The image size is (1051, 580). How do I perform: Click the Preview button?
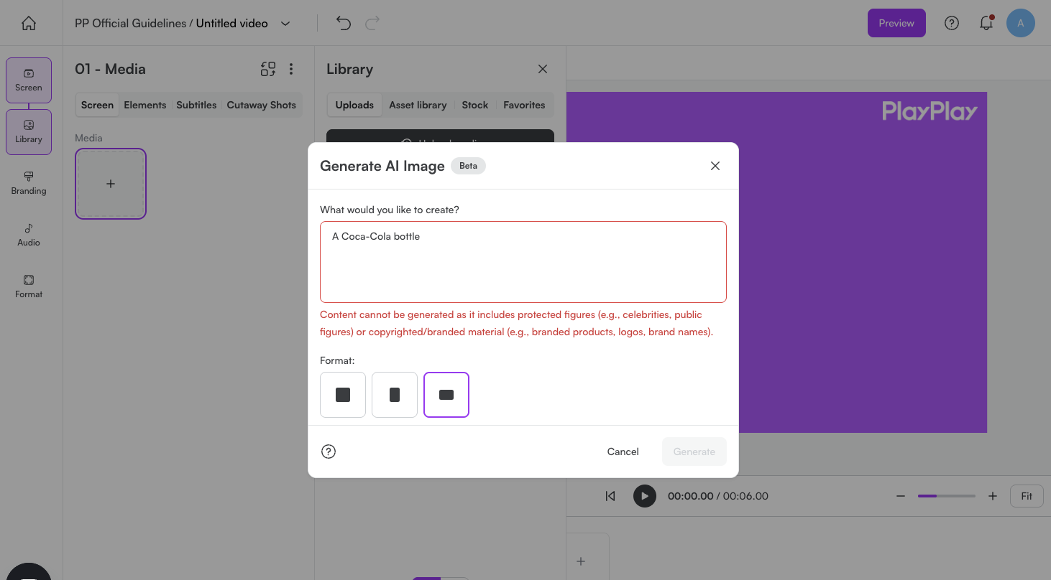point(896,23)
